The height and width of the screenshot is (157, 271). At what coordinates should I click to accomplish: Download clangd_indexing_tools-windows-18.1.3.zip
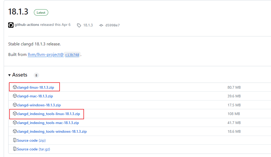52,132
